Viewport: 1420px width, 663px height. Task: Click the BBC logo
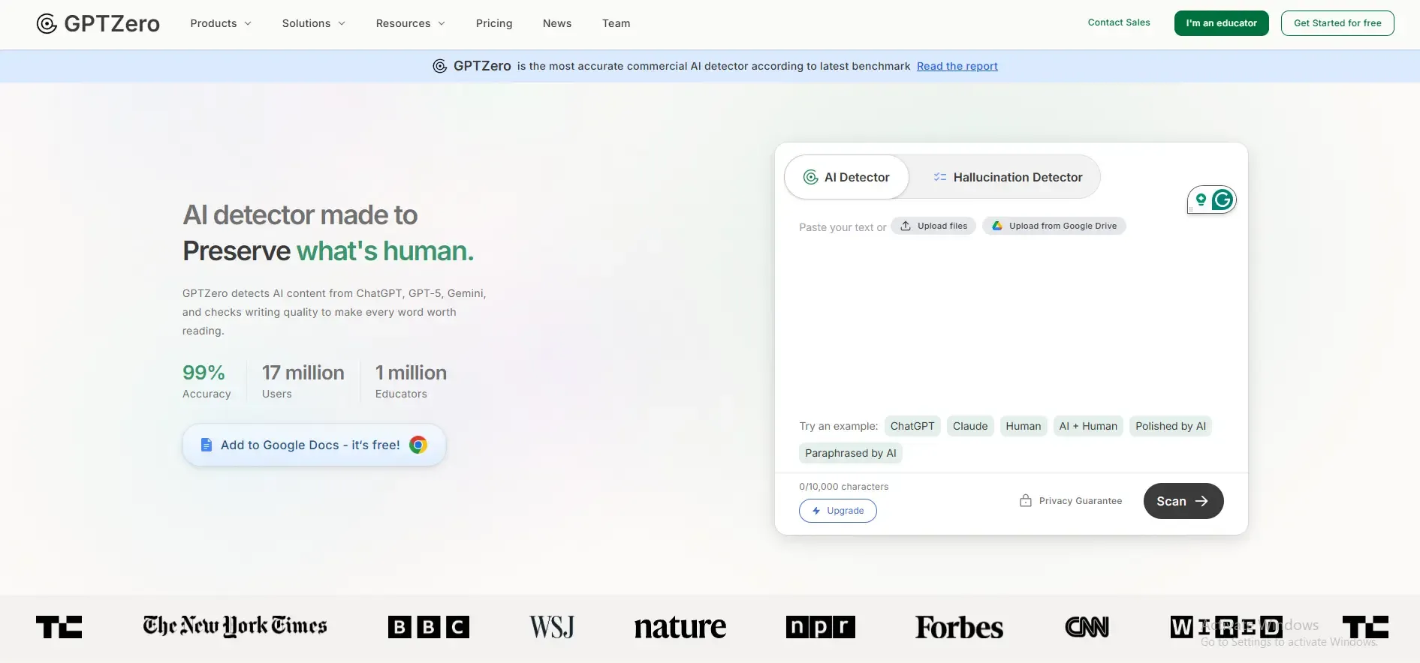(428, 627)
